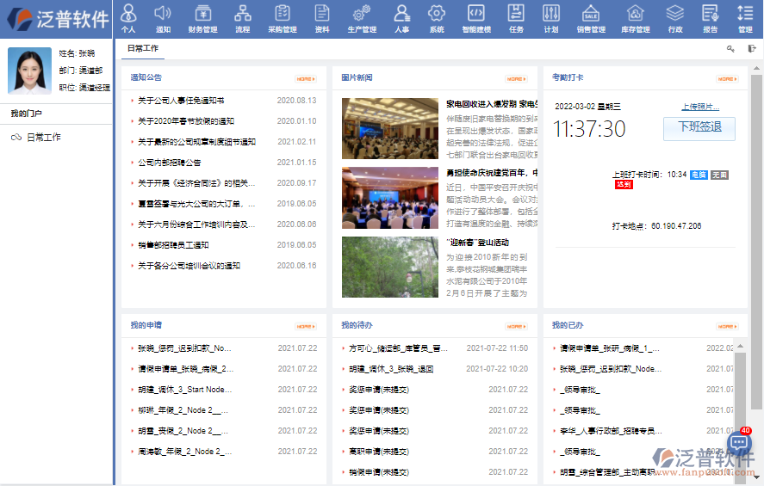The width and height of the screenshot is (764, 486).
Task: Click the 流程 workflow icon
Action: [242, 18]
